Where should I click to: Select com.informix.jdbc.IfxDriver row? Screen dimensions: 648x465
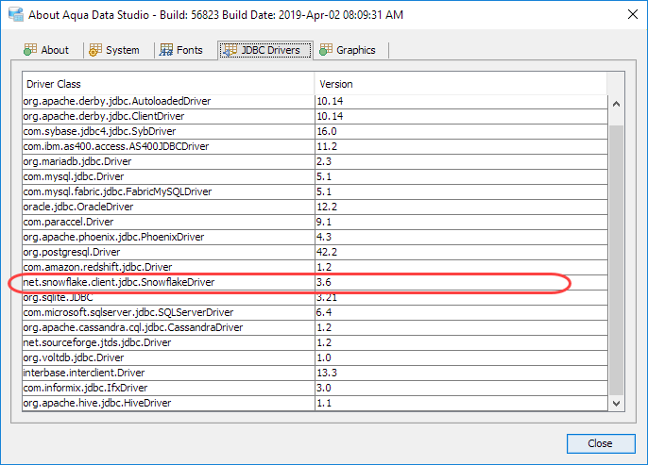pos(315,388)
